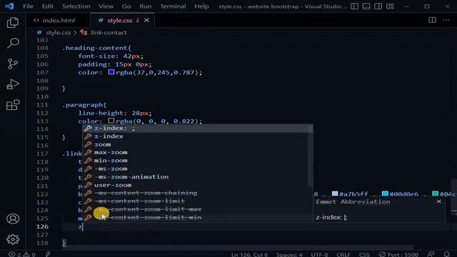Open the Explorer view in activity bar

point(13,23)
